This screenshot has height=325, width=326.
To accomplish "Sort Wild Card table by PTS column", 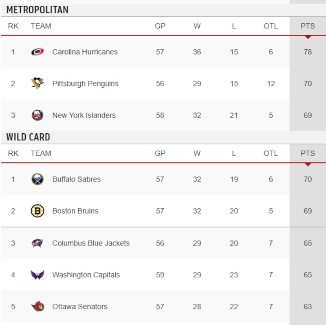I will pyautogui.click(x=308, y=153).
